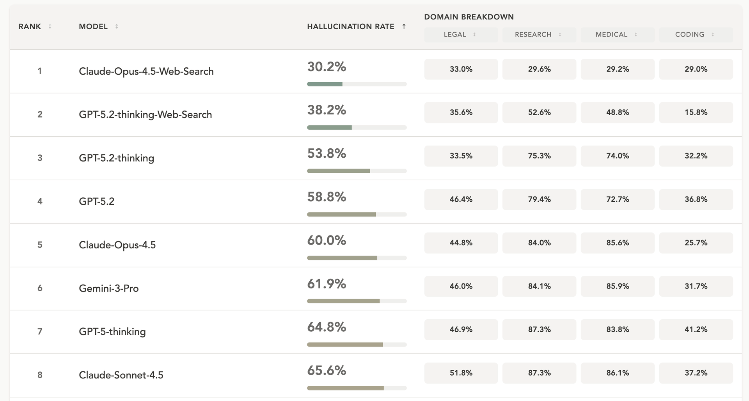The image size is (749, 401).
Task: Select the GPT-5-thinking model name
Action: (x=112, y=332)
